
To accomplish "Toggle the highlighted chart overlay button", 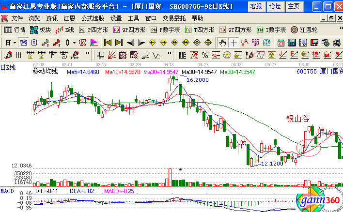I will pos(23,42).
